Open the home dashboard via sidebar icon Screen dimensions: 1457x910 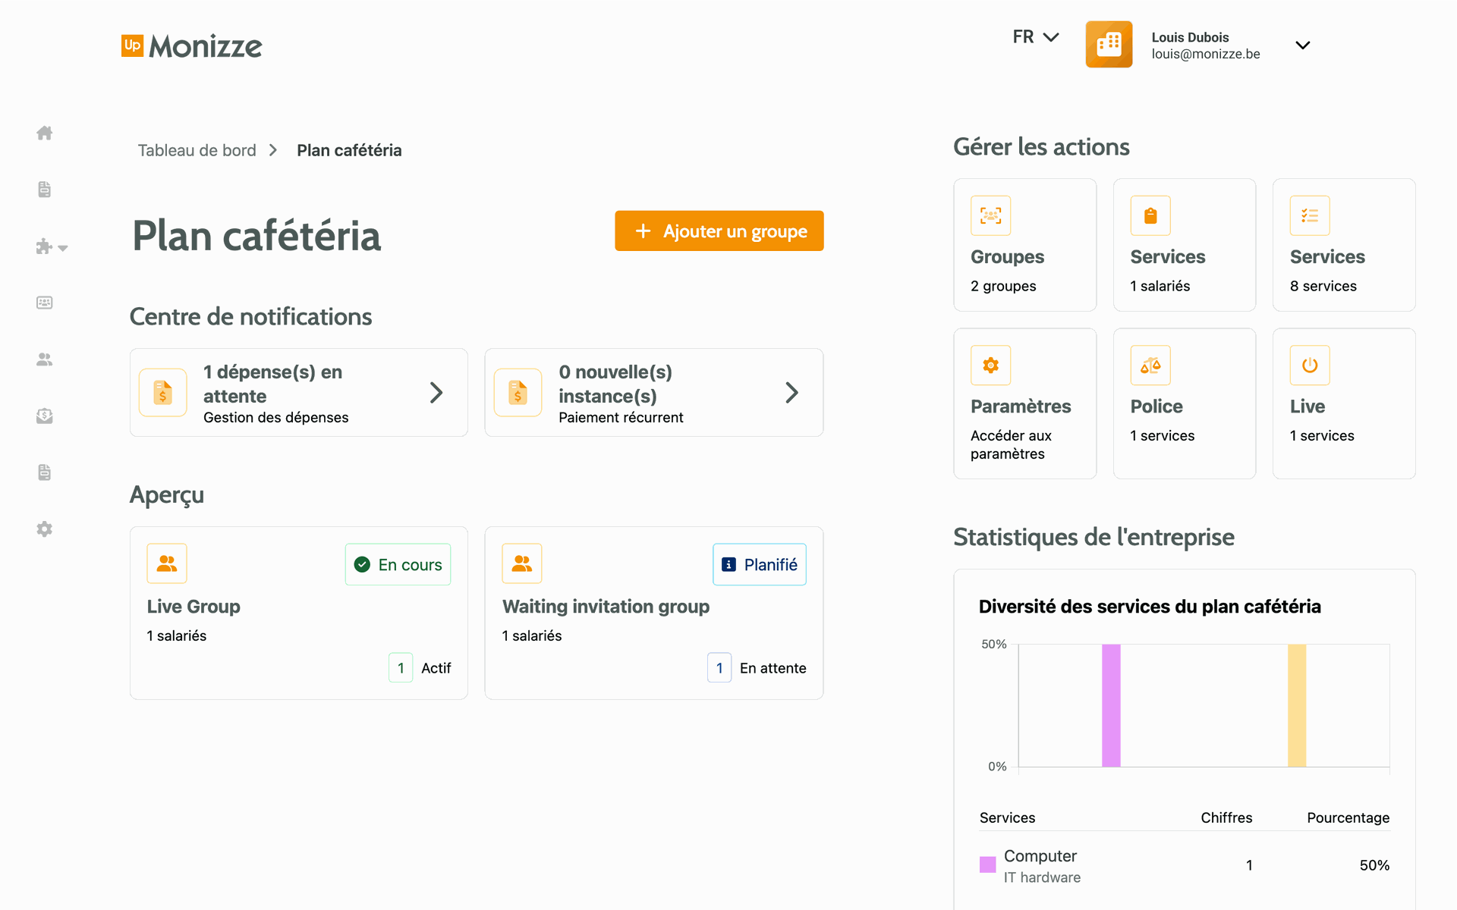coord(44,133)
